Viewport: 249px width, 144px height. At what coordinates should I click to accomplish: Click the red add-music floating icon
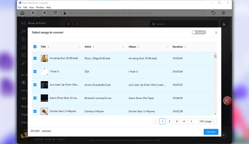[x=227, y=100]
